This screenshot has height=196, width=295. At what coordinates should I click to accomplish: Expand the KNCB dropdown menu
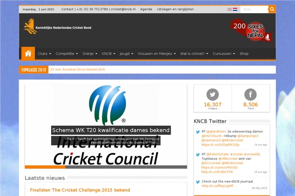(x=108, y=53)
